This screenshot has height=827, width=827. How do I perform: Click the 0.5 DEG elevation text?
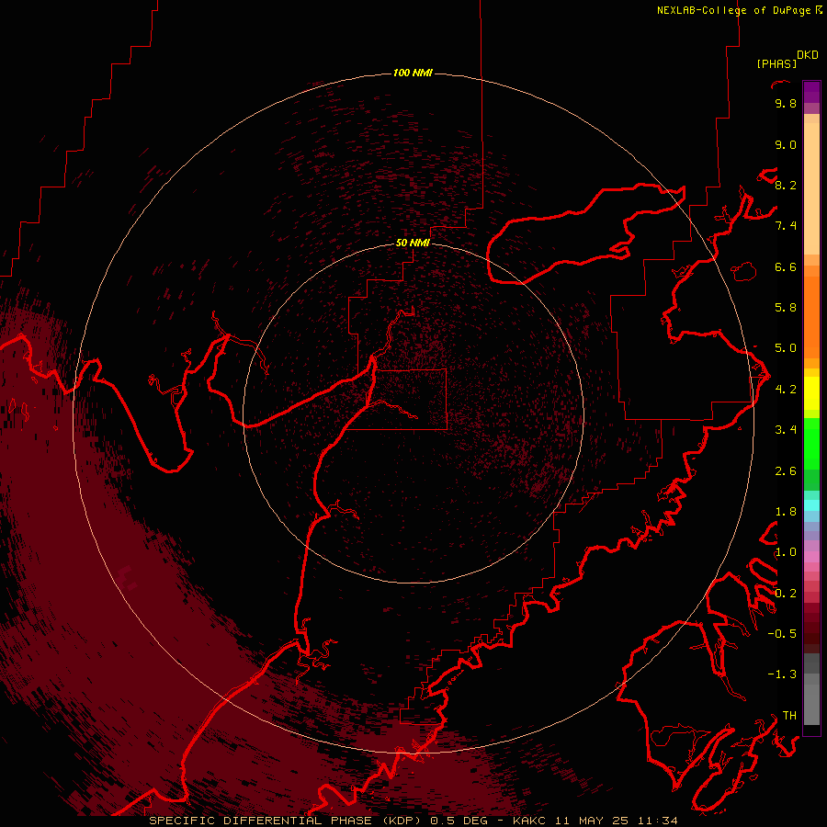(459, 821)
